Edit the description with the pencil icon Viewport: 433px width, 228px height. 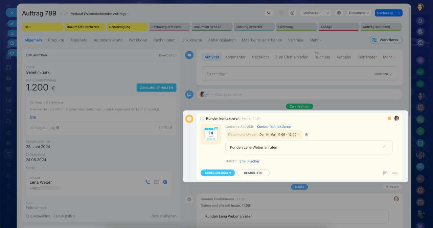384,147
